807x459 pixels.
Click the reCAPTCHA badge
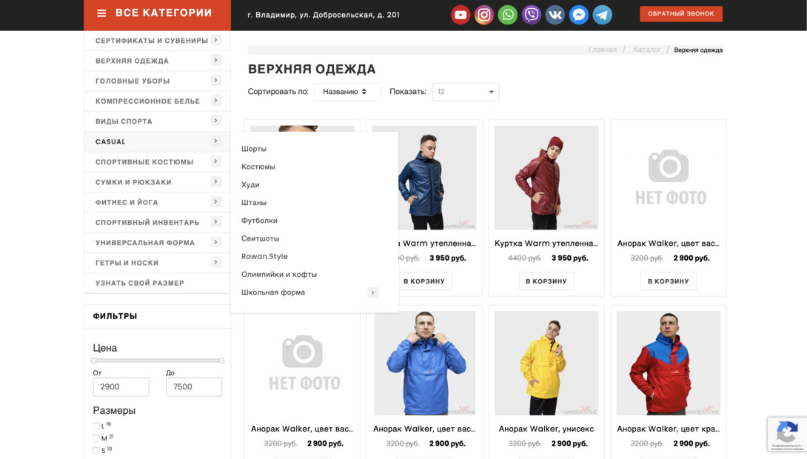click(787, 434)
